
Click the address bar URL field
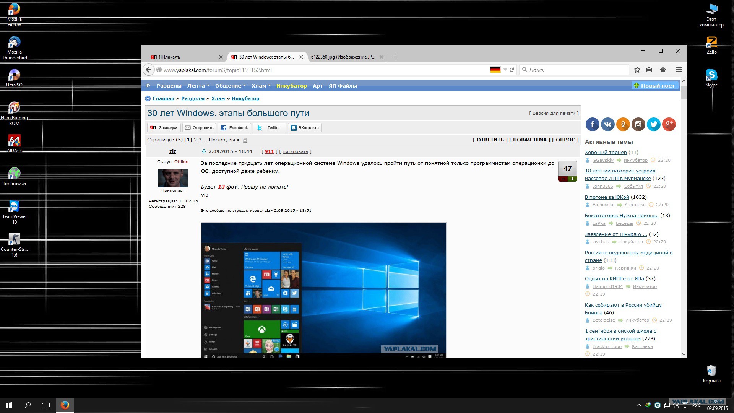(324, 70)
